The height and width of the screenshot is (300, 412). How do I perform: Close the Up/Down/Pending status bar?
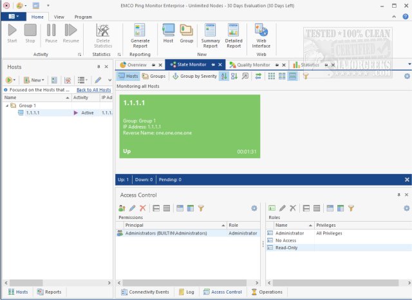pos(407,180)
